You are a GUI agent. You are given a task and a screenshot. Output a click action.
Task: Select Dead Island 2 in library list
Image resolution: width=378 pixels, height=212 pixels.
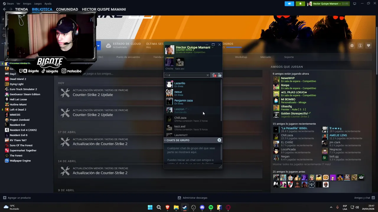pyautogui.click(x=18, y=79)
